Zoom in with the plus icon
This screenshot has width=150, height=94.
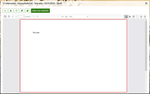tap(66, 17)
